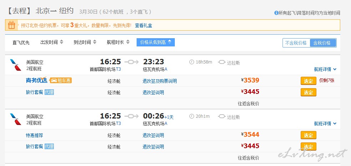This screenshot has width=351, height=166.
Task: Click the ¥3539 price
Action: (250, 80)
